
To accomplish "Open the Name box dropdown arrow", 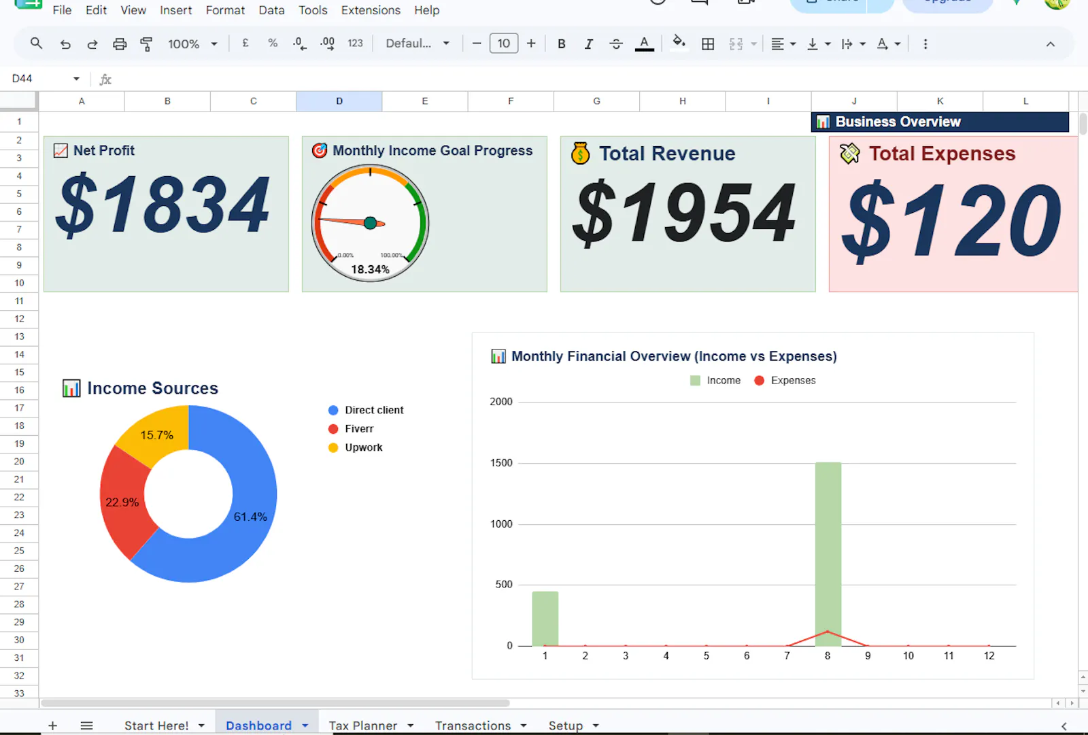I will pos(76,79).
